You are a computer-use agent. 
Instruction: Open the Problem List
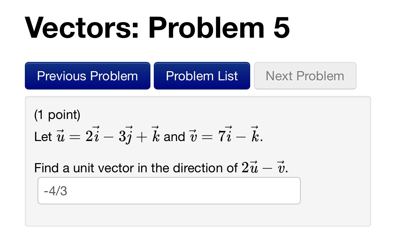202,76
